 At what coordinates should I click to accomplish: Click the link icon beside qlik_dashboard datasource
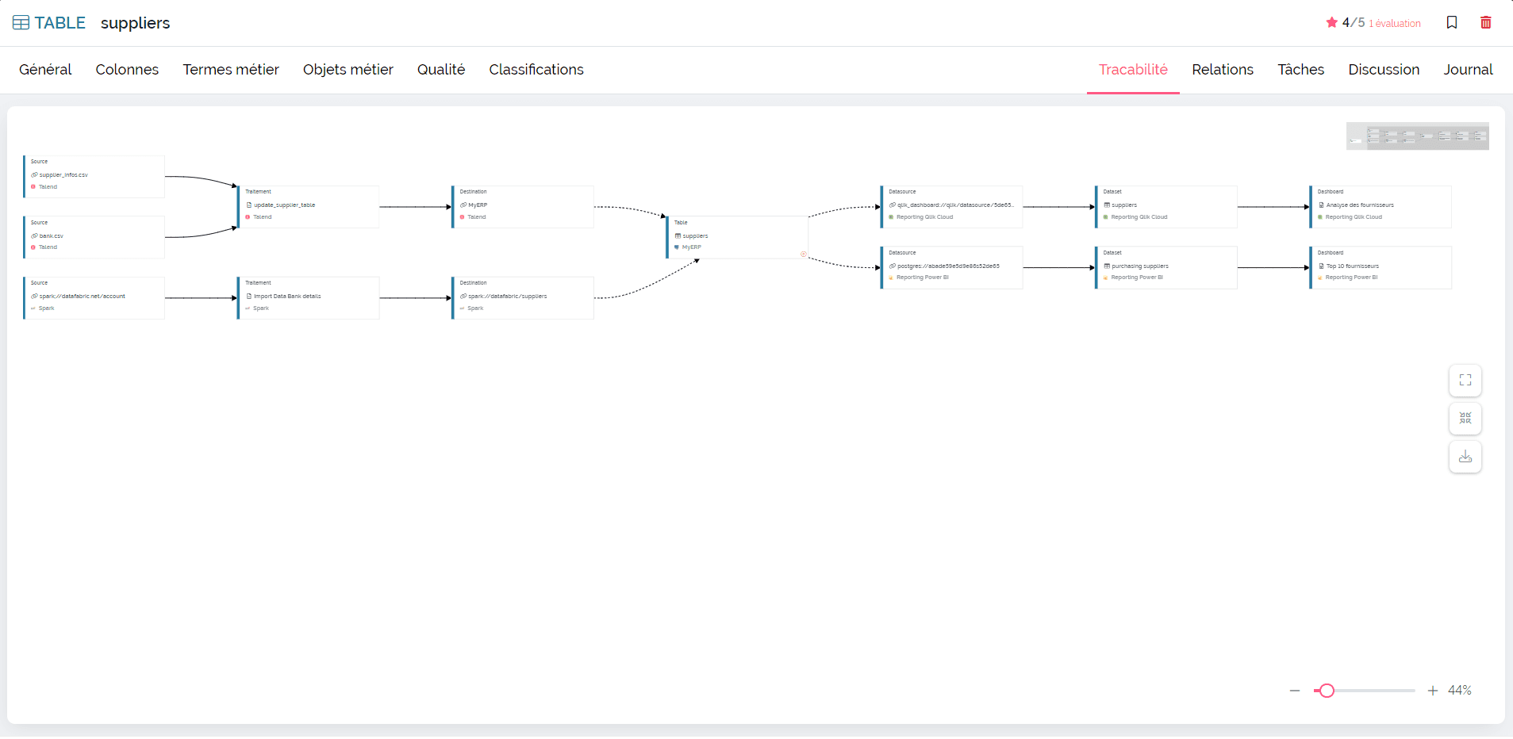click(893, 205)
